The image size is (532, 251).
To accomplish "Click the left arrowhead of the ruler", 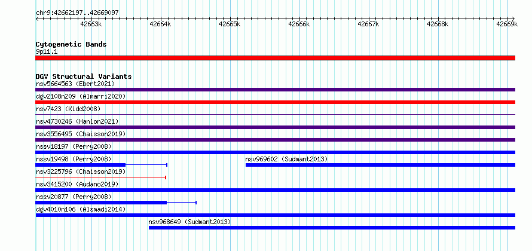I will 37,19.
